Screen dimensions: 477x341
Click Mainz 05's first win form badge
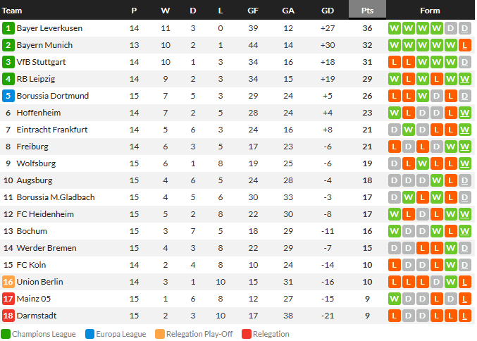395,299
